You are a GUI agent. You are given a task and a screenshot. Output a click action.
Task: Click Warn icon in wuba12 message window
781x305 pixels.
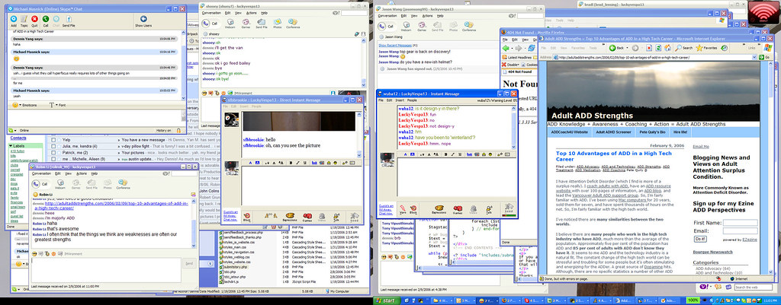[403, 210]
